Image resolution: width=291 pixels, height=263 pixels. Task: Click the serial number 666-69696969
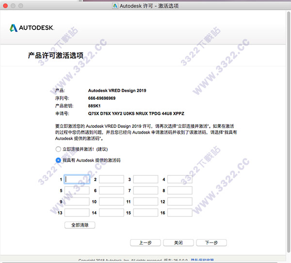click(x=102, y=98)
